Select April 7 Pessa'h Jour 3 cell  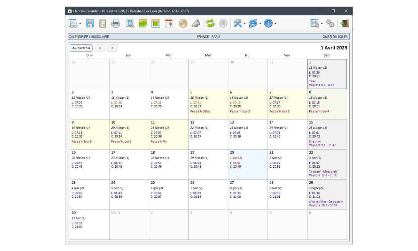click(287, 104)
